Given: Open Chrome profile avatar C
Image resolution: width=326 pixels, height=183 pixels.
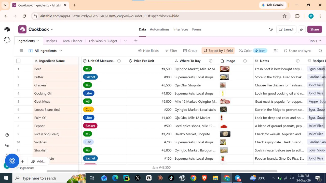Looking at the screenshot, I should (311, 16).
